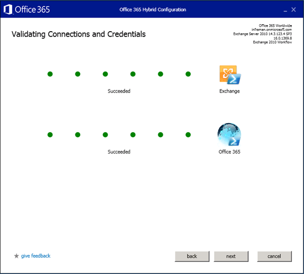The image size is (304, 274).
Task: Click the Office 365 globe icon
Action: click(229, 135)
